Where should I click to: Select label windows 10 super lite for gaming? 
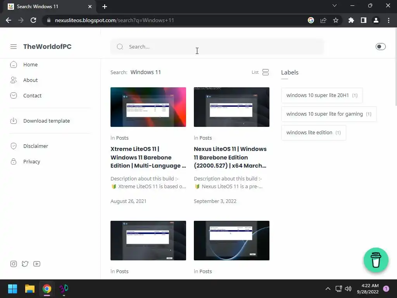click(x=329, y=114)
